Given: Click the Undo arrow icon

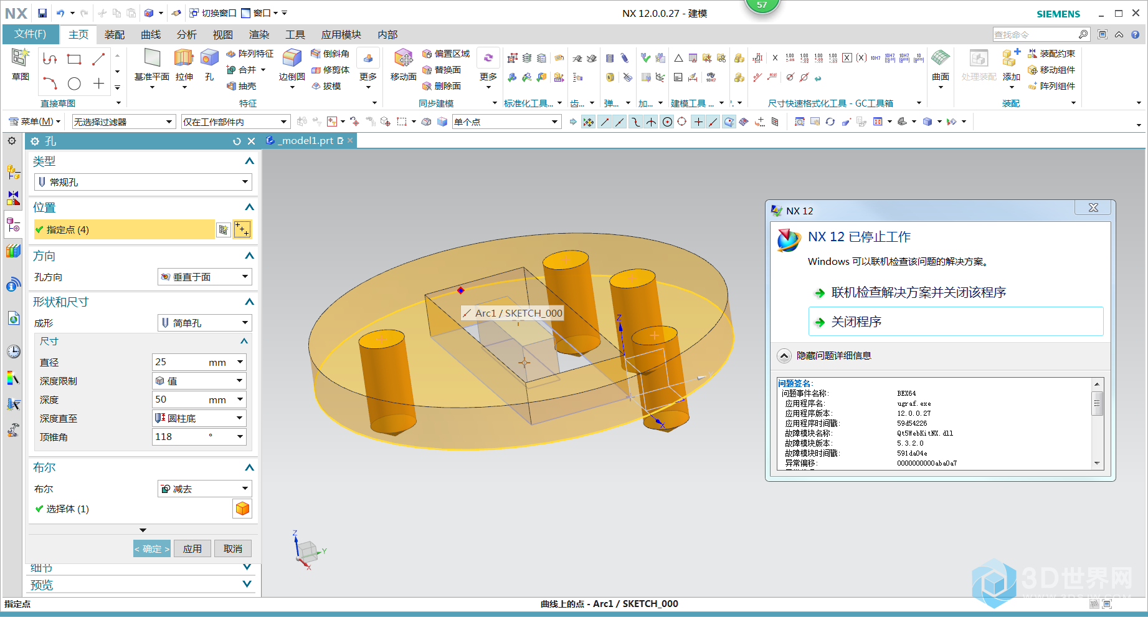Looking at the screenshot, I should [60, 13].
